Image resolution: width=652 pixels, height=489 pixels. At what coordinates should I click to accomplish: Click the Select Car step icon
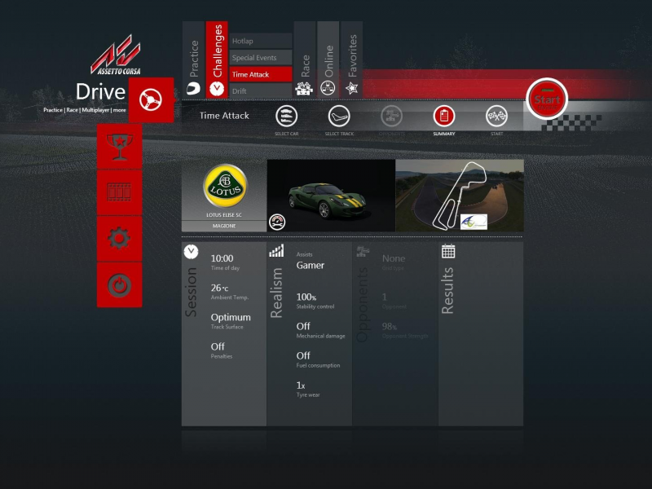[x=286, y=116]
